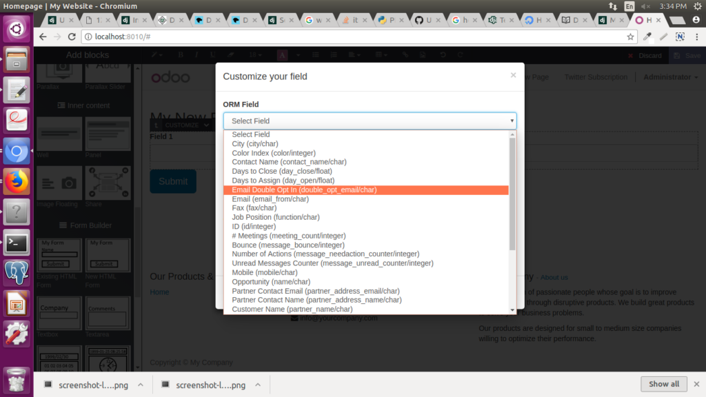Viewport: 706px width, 397px height.
Task: Click the Twitter Subscription menu item
Action: click(595, 77)
